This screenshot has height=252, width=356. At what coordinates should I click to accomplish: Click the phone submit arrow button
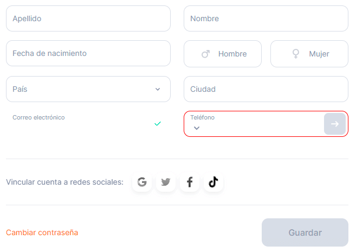point(334,124)
